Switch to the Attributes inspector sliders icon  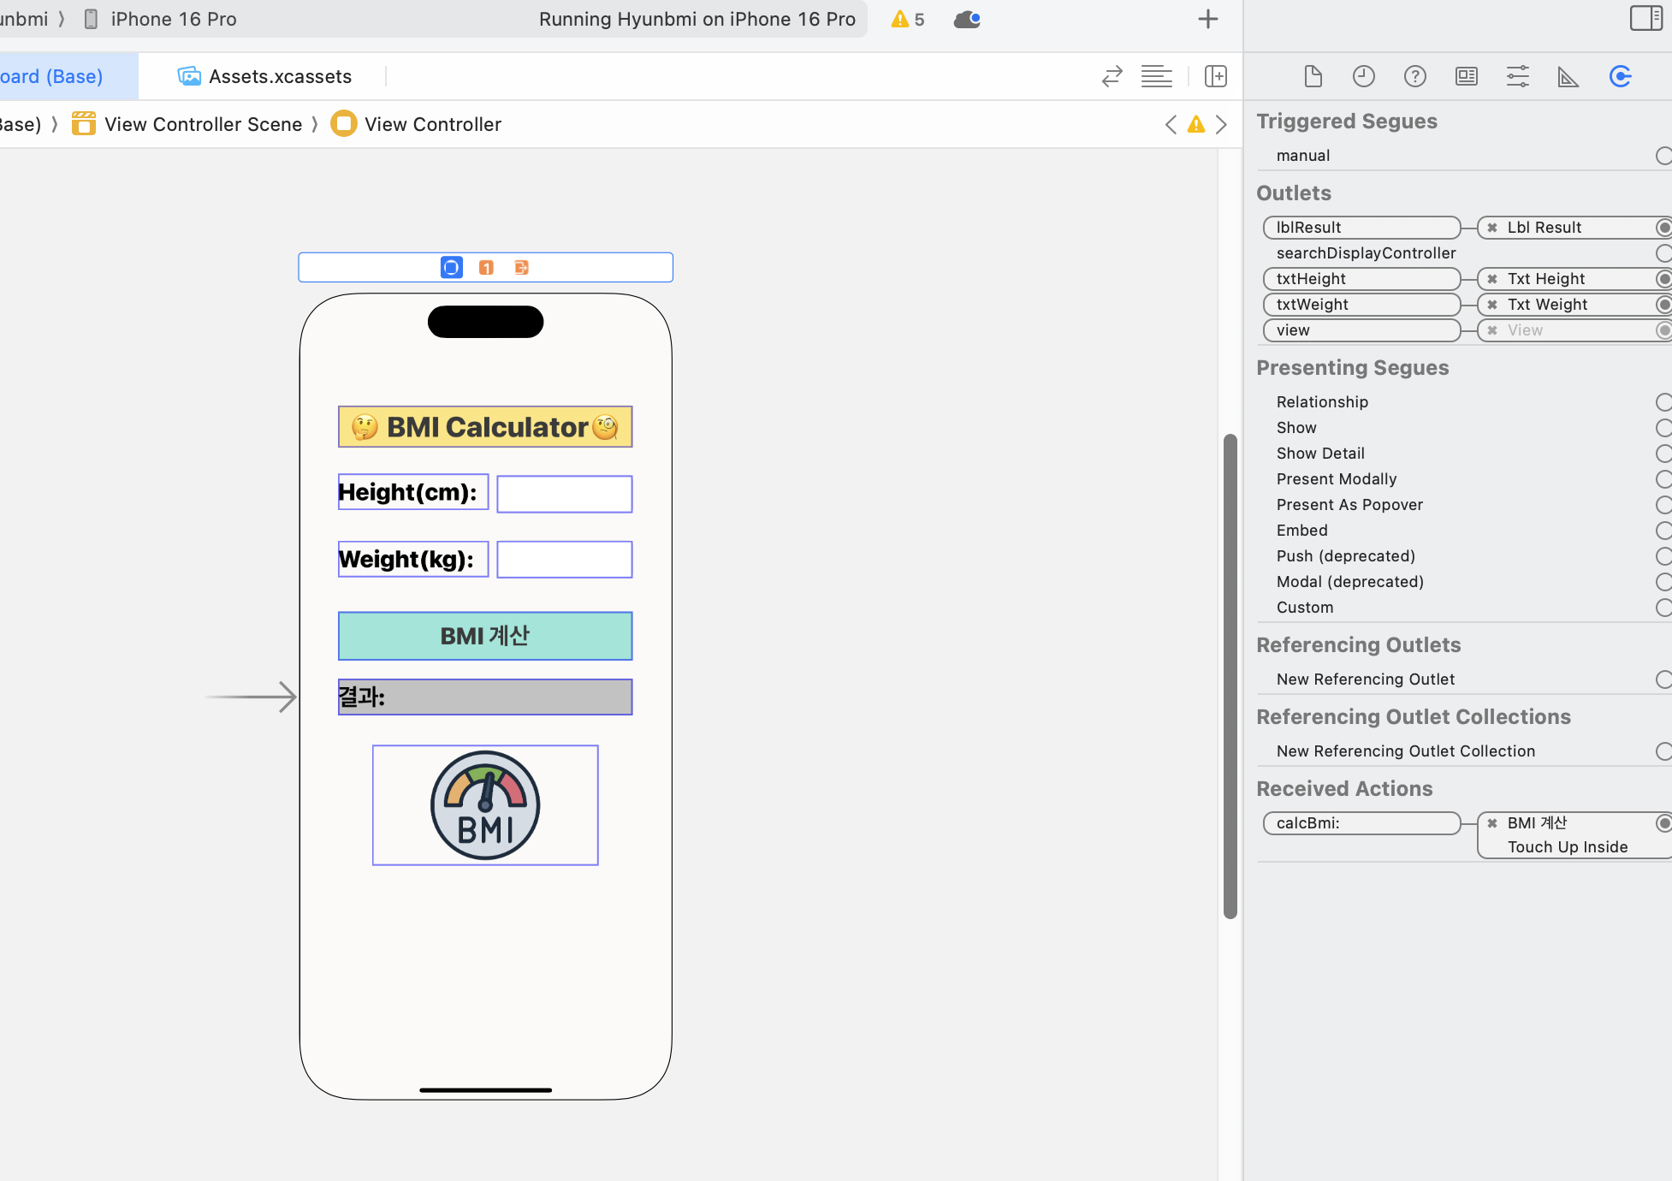(x=1517, y=76)
